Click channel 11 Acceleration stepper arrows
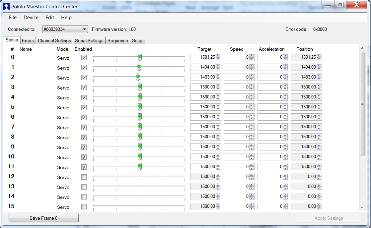The image size is (371, 228). pyautogui.click(x=285, y=166)
